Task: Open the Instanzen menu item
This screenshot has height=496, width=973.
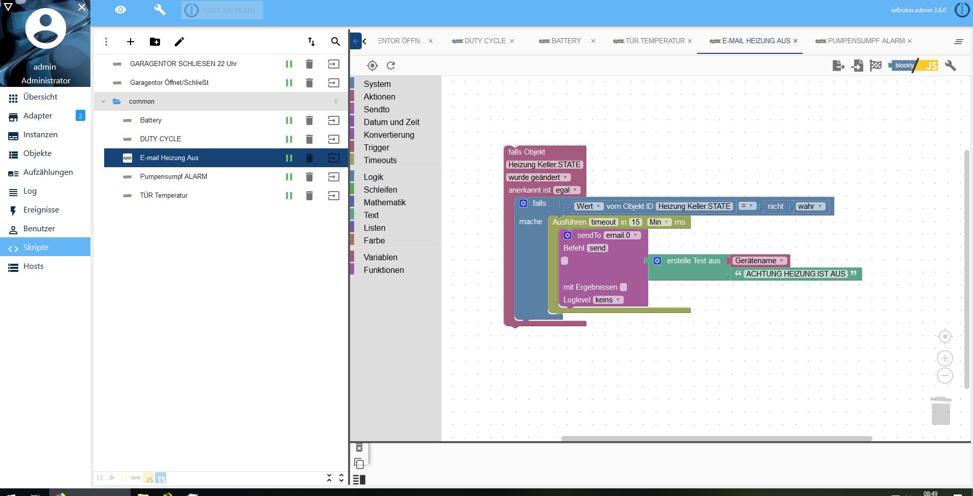Action: [40, 135]
